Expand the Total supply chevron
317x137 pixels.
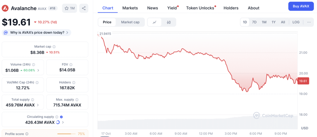[38, 105]
